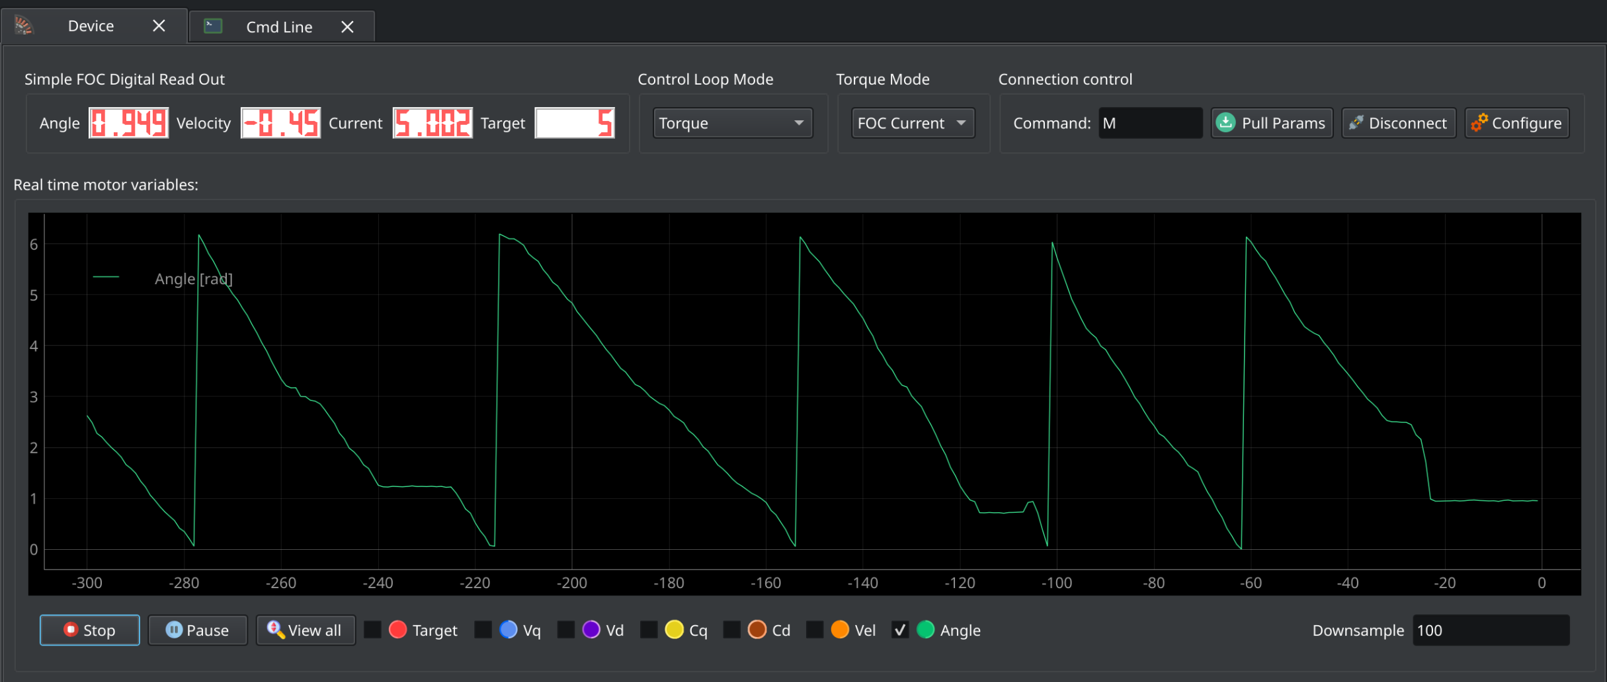The image size is (1607, 682).
Task: Switch to the Cmd Line tab
Action: tap(279, 27)
